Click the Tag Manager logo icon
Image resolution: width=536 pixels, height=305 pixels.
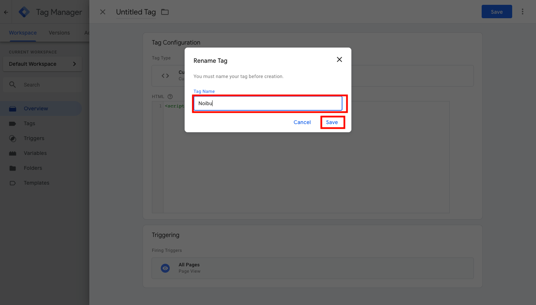pyautogui.click(x=24, y=12)
